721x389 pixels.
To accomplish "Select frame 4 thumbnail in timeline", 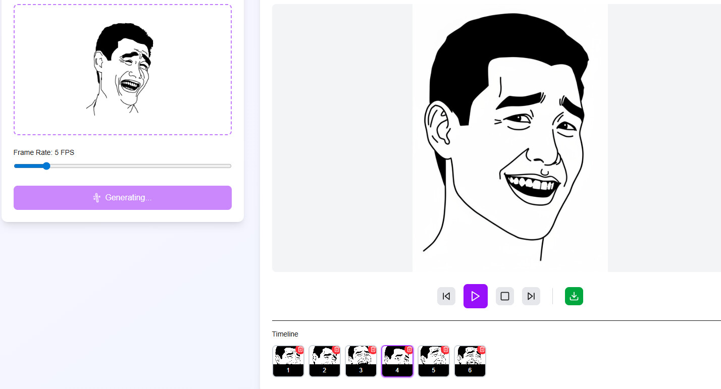I will 397,361.
